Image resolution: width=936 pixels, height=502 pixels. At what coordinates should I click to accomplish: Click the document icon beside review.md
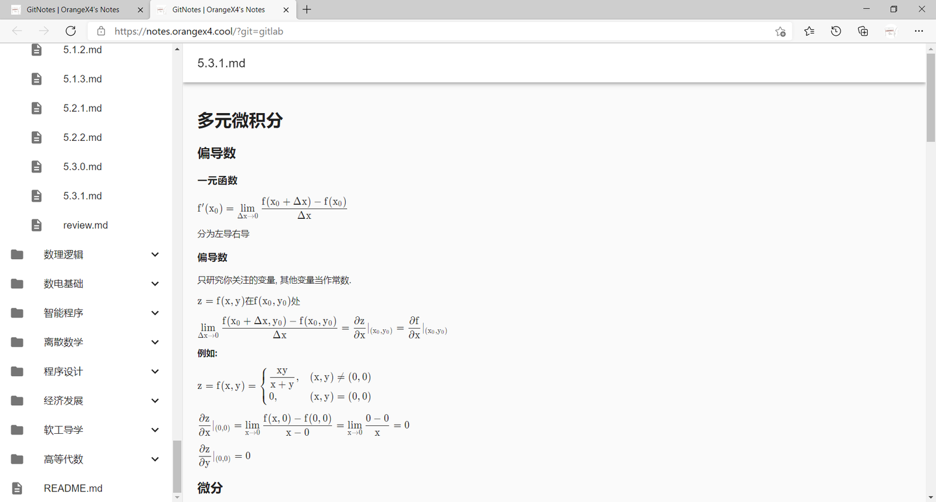click(36, 225)
